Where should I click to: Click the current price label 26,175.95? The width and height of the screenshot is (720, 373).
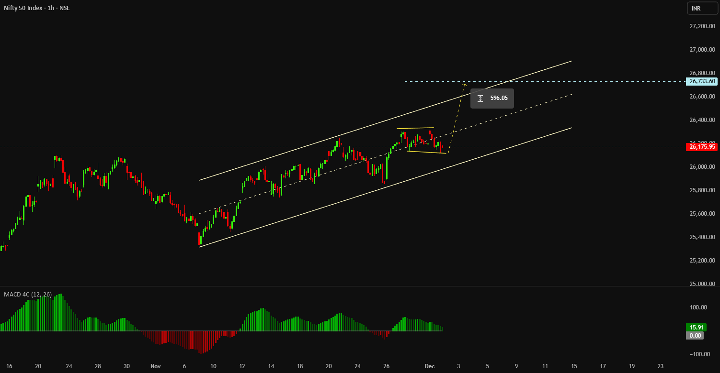702,147
